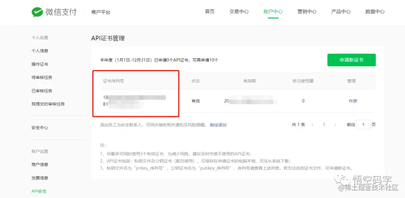This screenshot has width=405, height=198.
Task: Click the blurred validity date starting with 20
Action: point(250,101)
